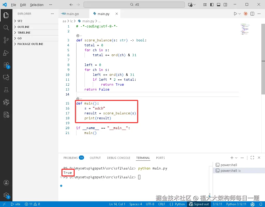Open the Copilot chat icon in title bar

coord(190,5)
